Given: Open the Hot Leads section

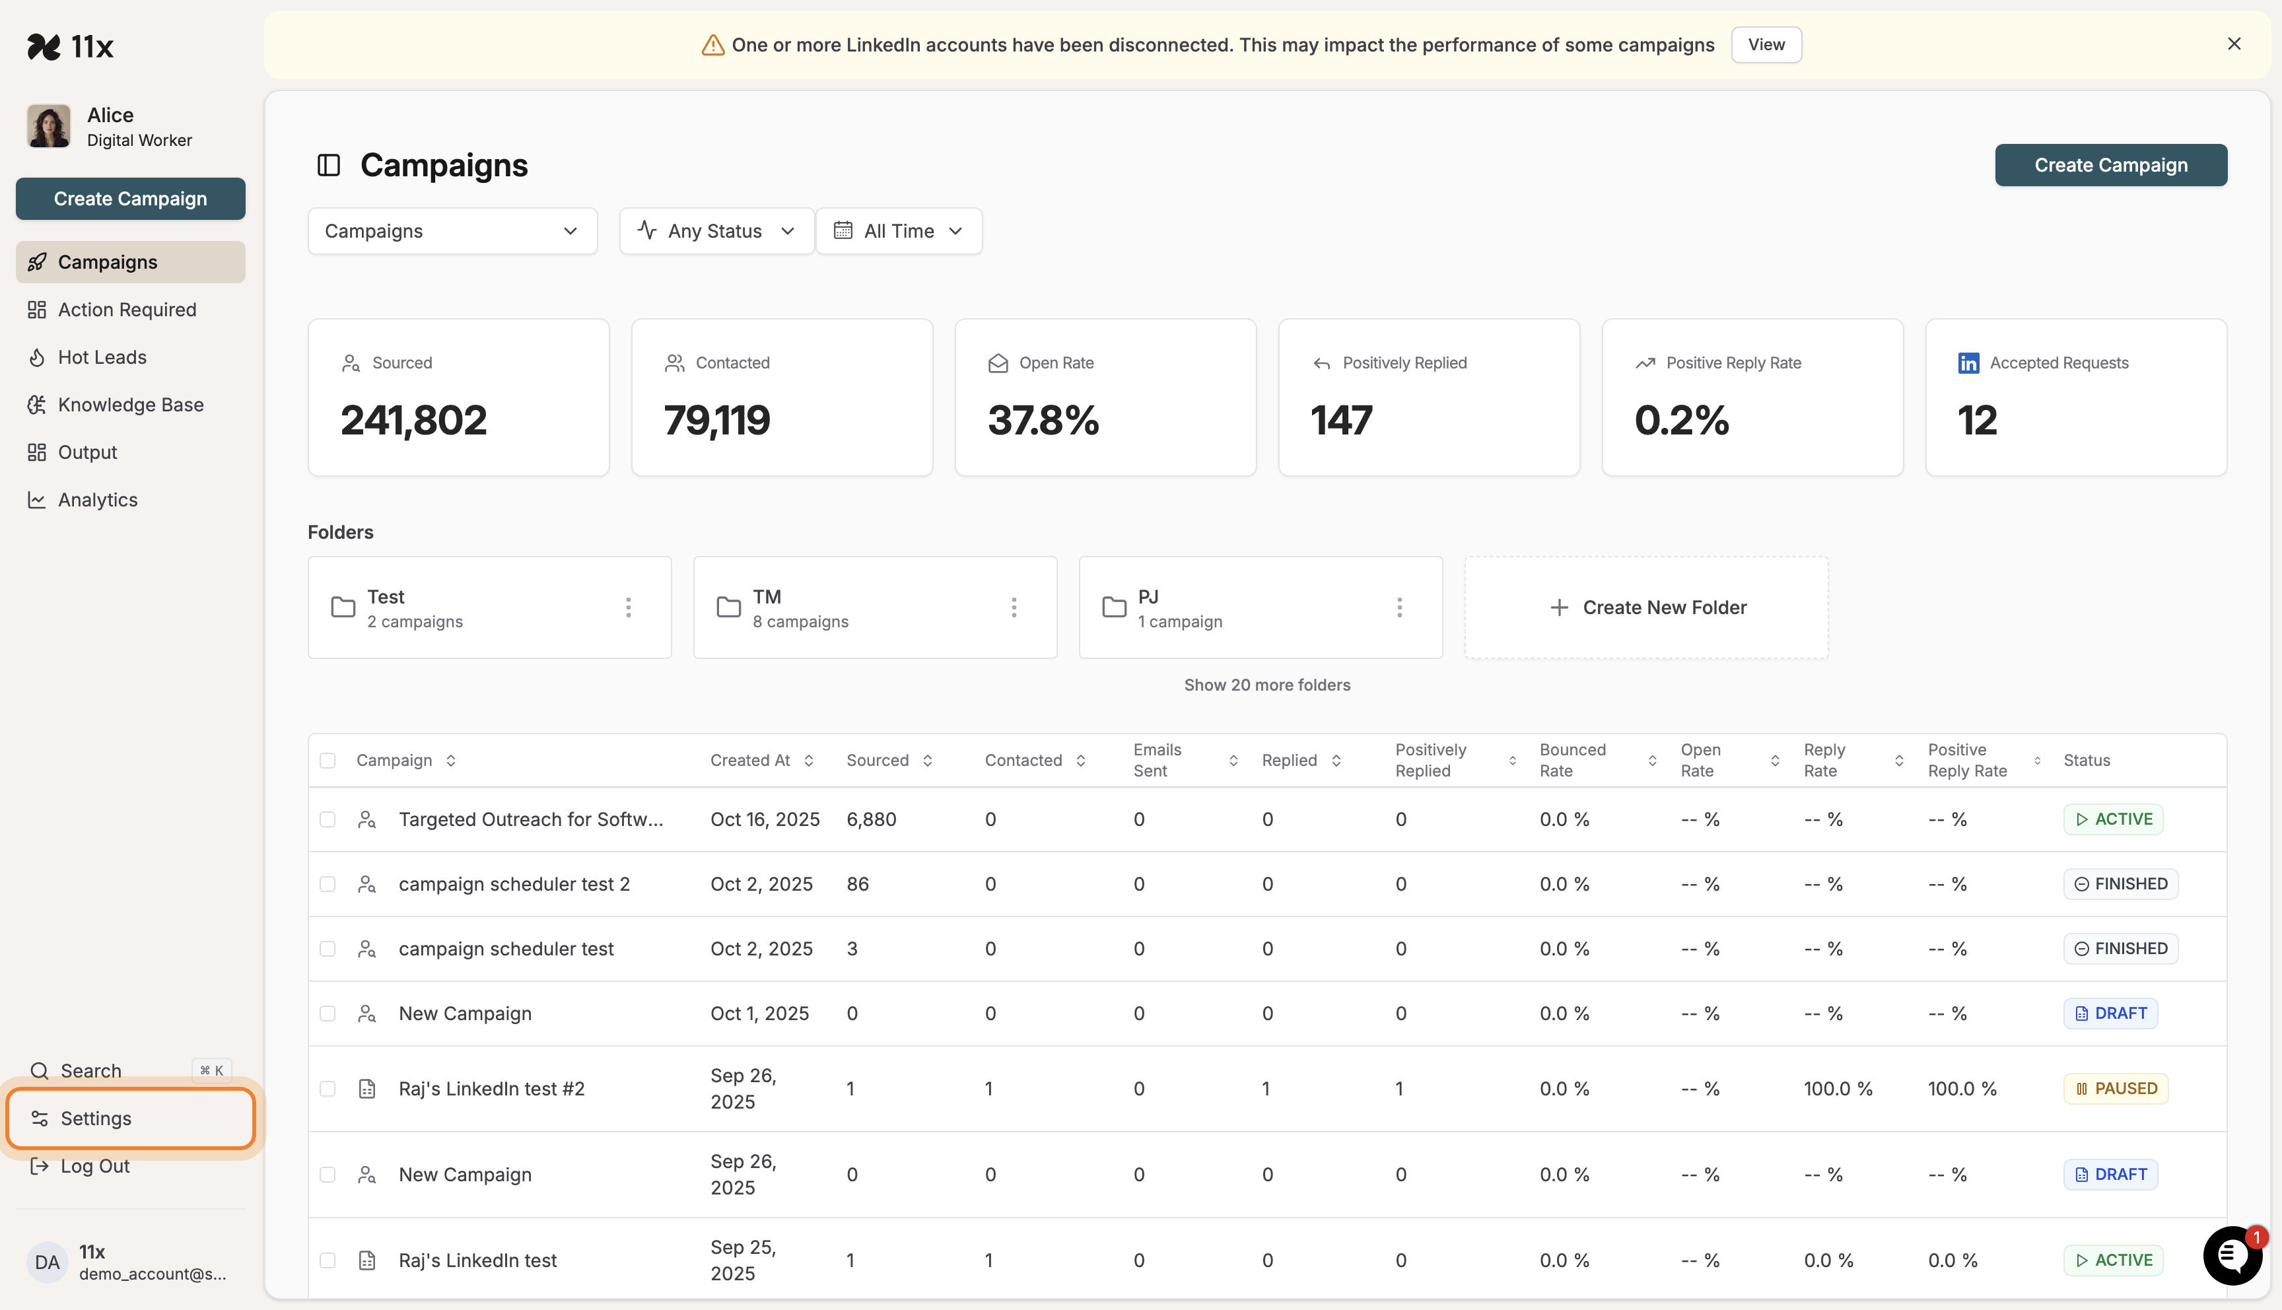Looking at the screenshot, I should click(x=101, y=357).
